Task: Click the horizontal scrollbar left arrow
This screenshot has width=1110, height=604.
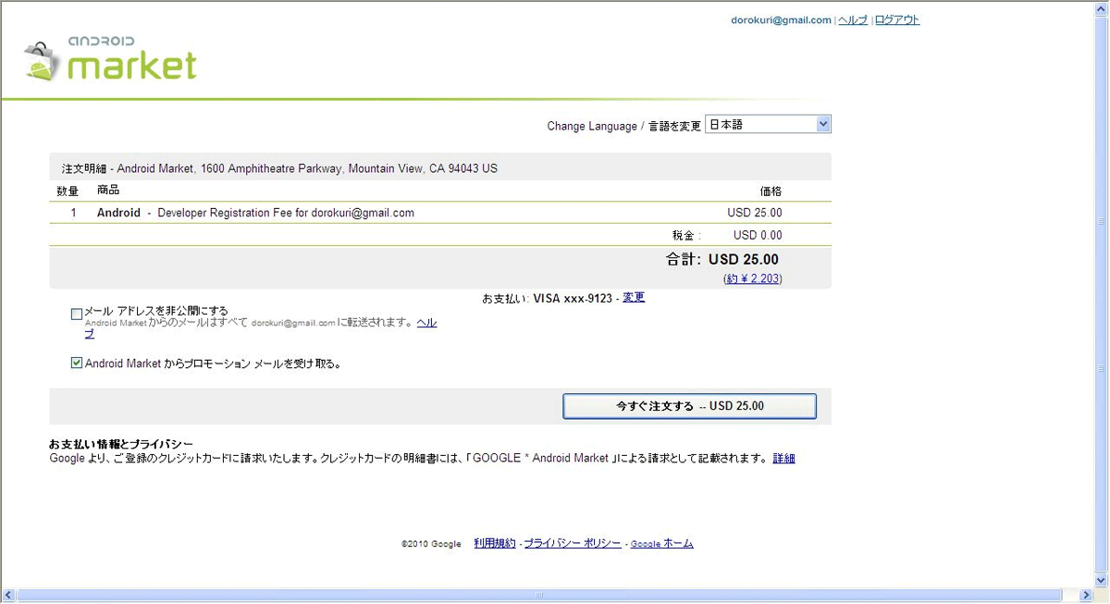Action: pos(8,595)
